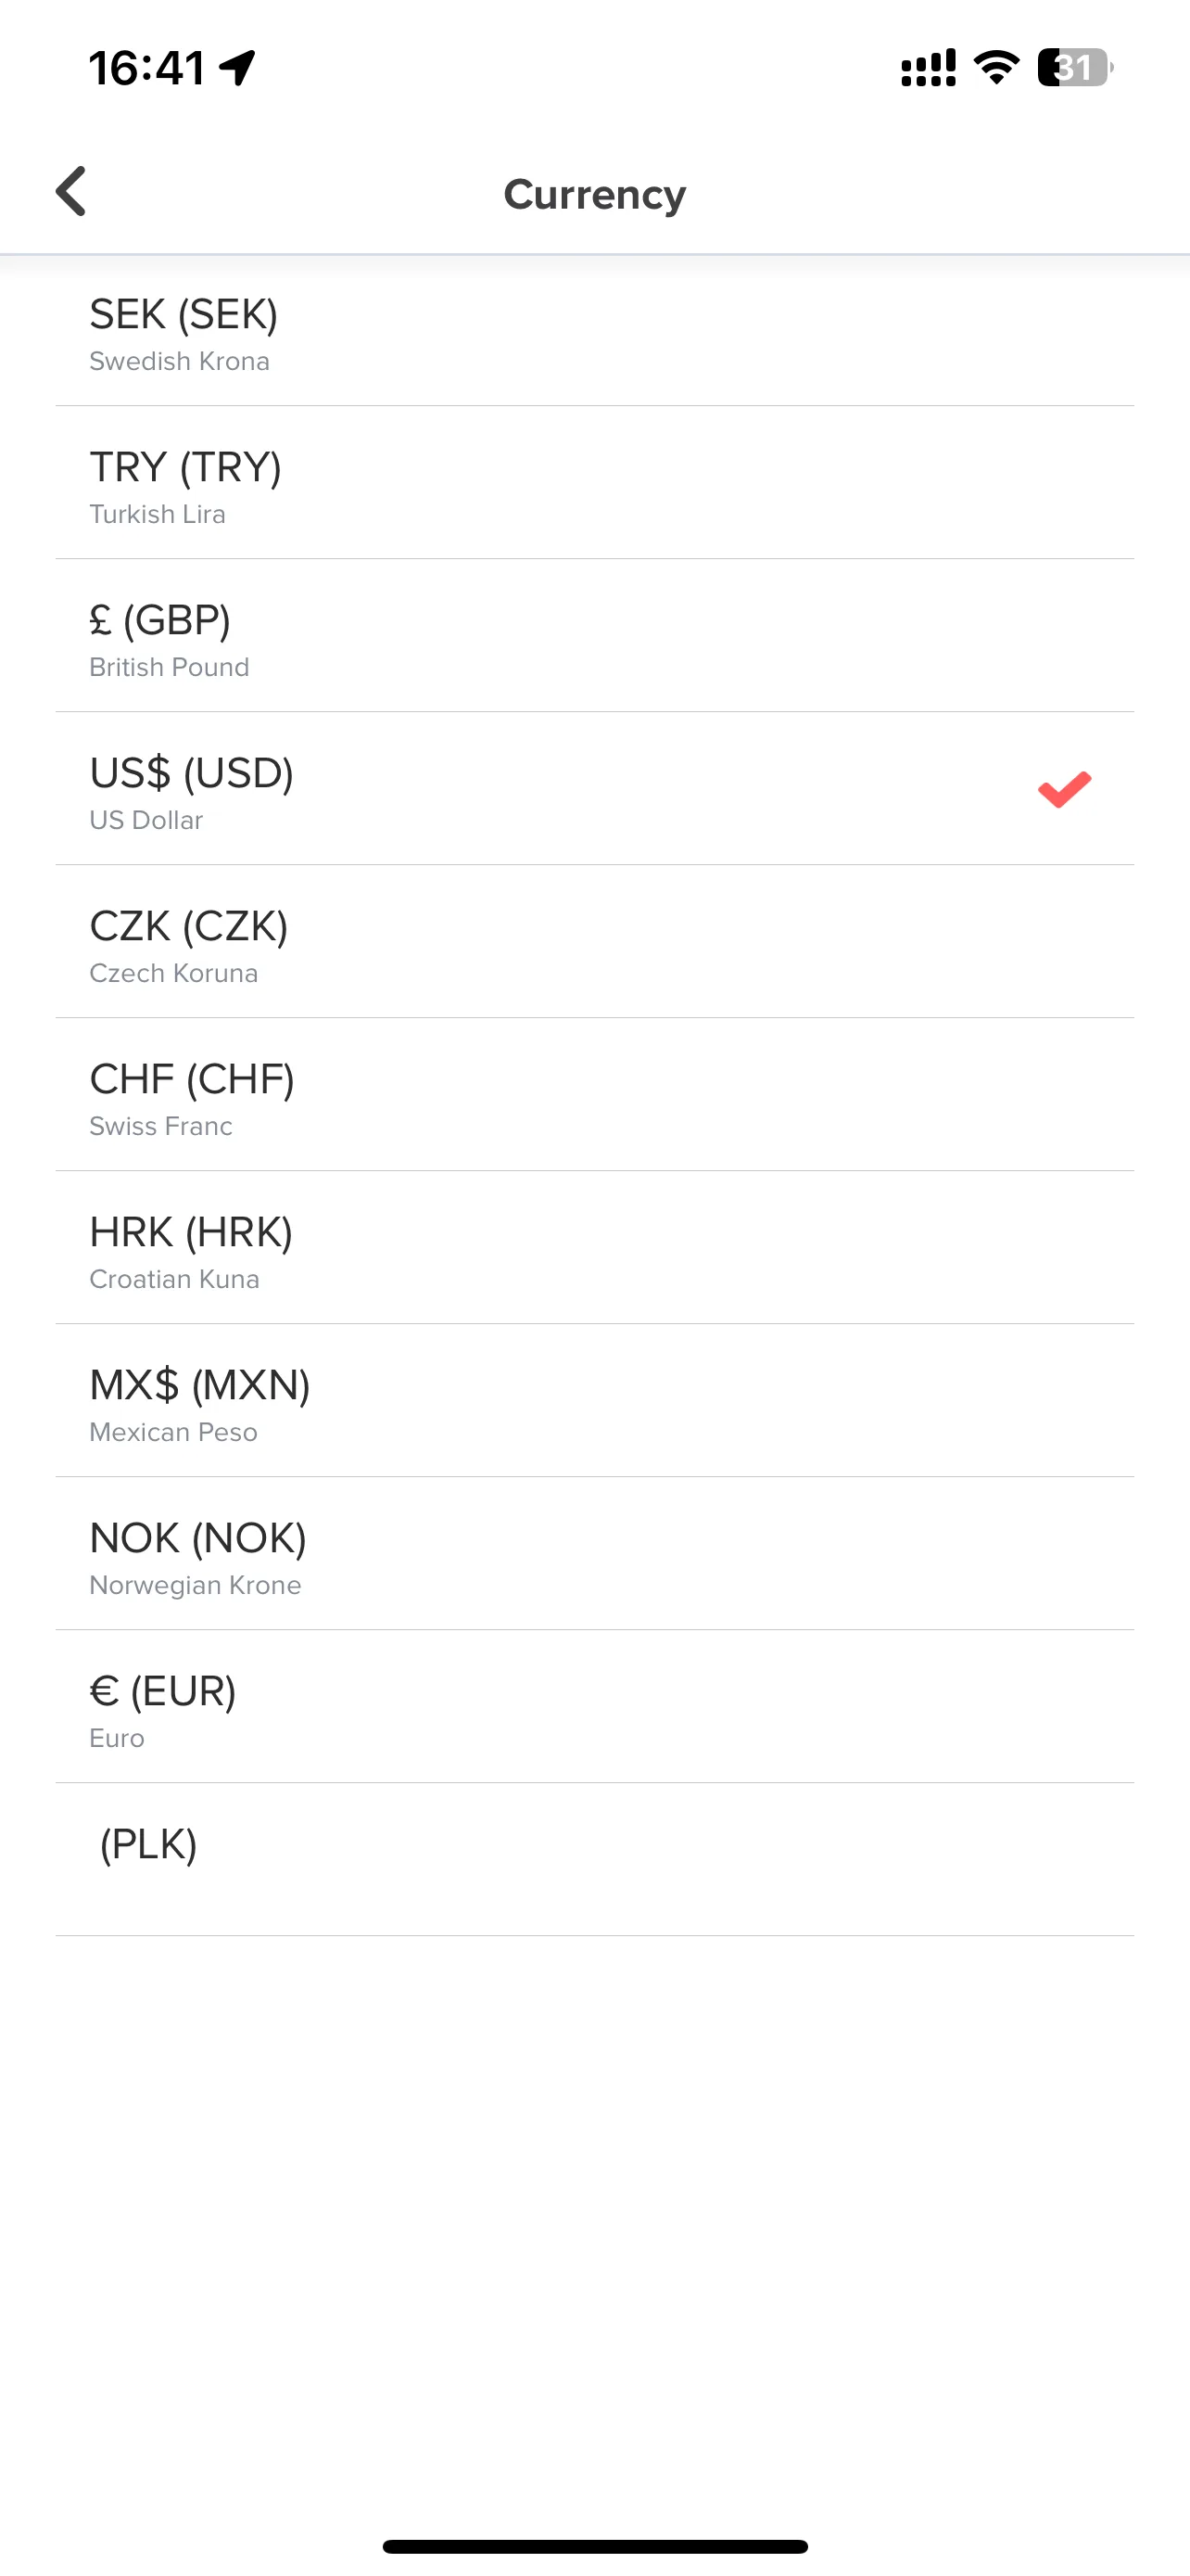Select US$ (USD) currency row

tap(594, 789)
